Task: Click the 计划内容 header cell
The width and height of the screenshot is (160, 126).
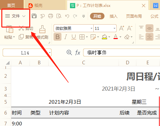Action: [x=59, y=113]
